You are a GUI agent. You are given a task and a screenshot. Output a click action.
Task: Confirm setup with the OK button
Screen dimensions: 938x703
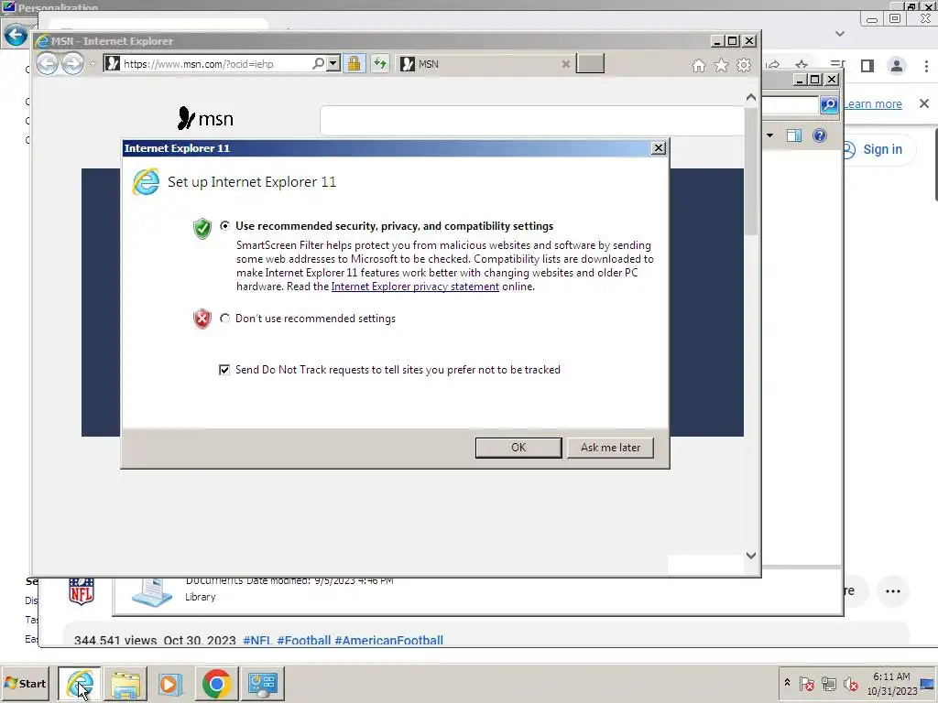(x=518, y=448)
